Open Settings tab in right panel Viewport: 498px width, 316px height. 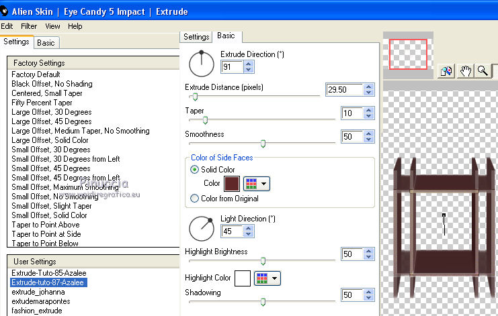(x=196, y=37)
